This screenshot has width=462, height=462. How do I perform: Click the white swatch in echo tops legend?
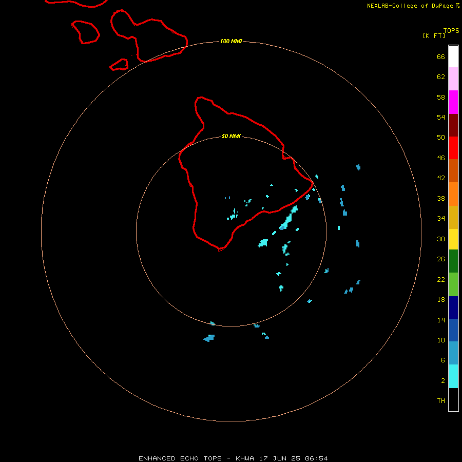point(453,56)
